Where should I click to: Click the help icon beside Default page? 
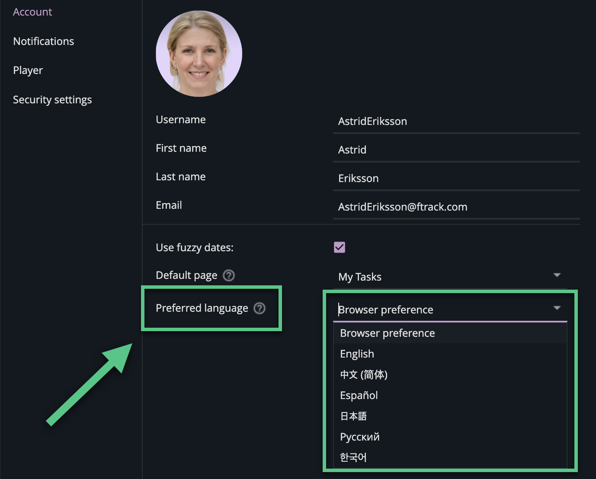point(228,275)
